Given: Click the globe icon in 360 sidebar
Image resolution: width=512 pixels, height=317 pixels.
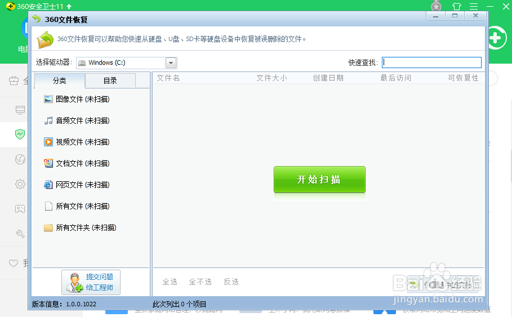Looking at the screenshot, I should [20, 159].
